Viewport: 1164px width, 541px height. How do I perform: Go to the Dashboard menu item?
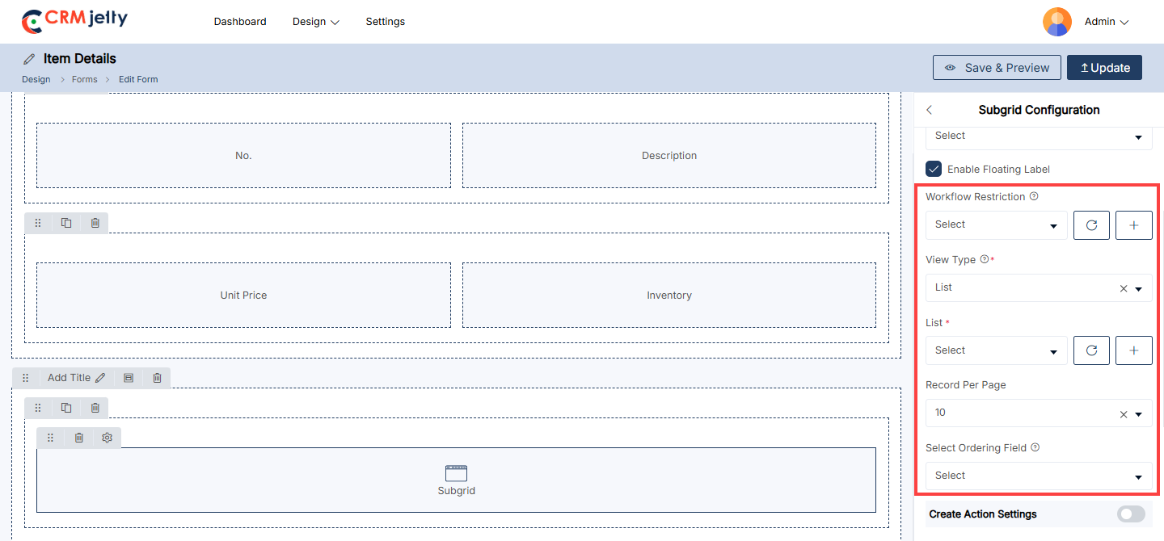point(240,22)
